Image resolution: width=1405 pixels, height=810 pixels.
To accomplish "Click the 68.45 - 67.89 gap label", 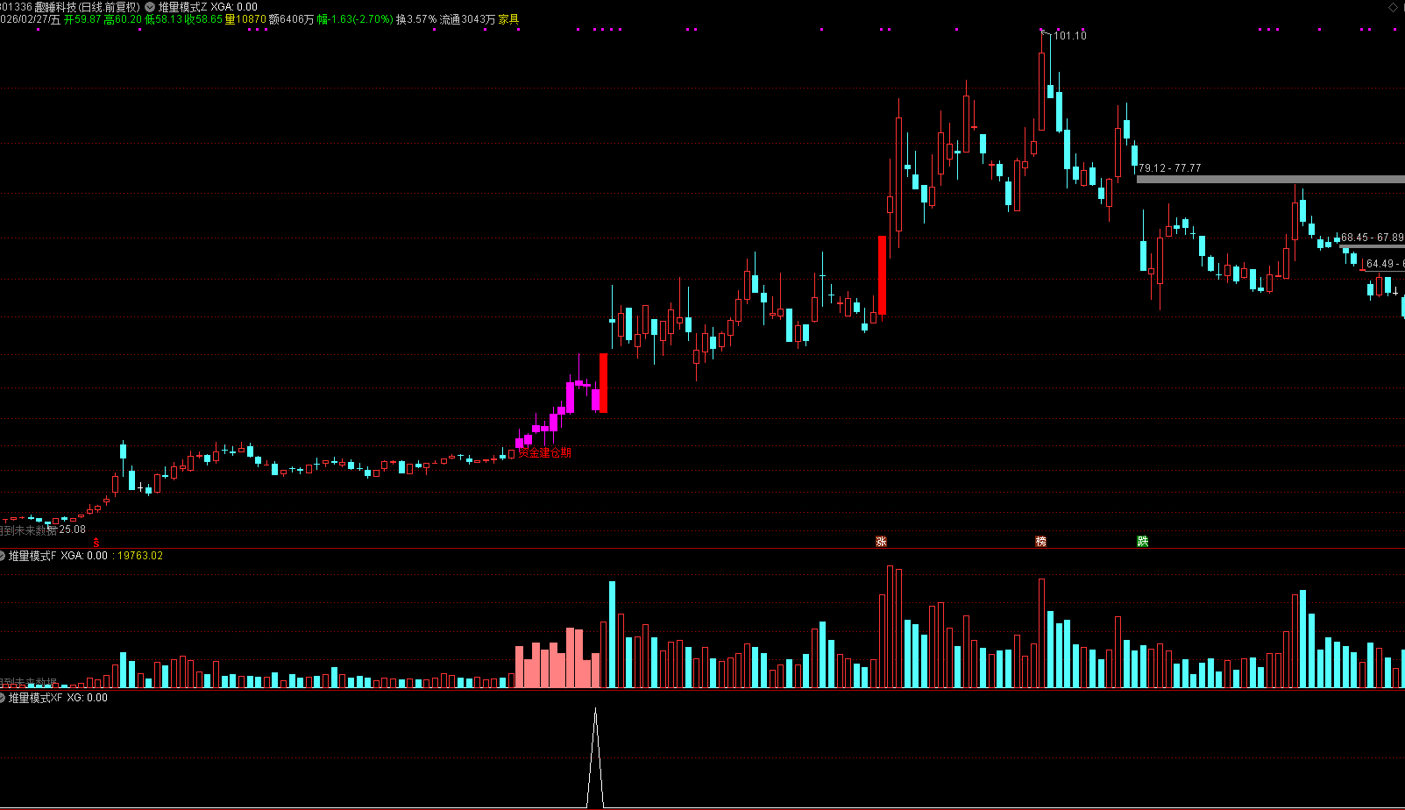I will click(1372, 238).
